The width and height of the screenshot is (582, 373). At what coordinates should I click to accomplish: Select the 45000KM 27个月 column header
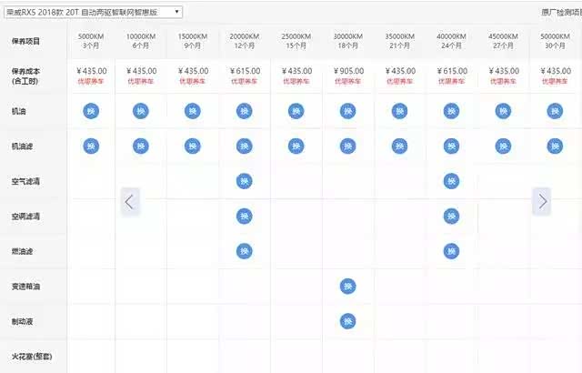pos(503,41)
